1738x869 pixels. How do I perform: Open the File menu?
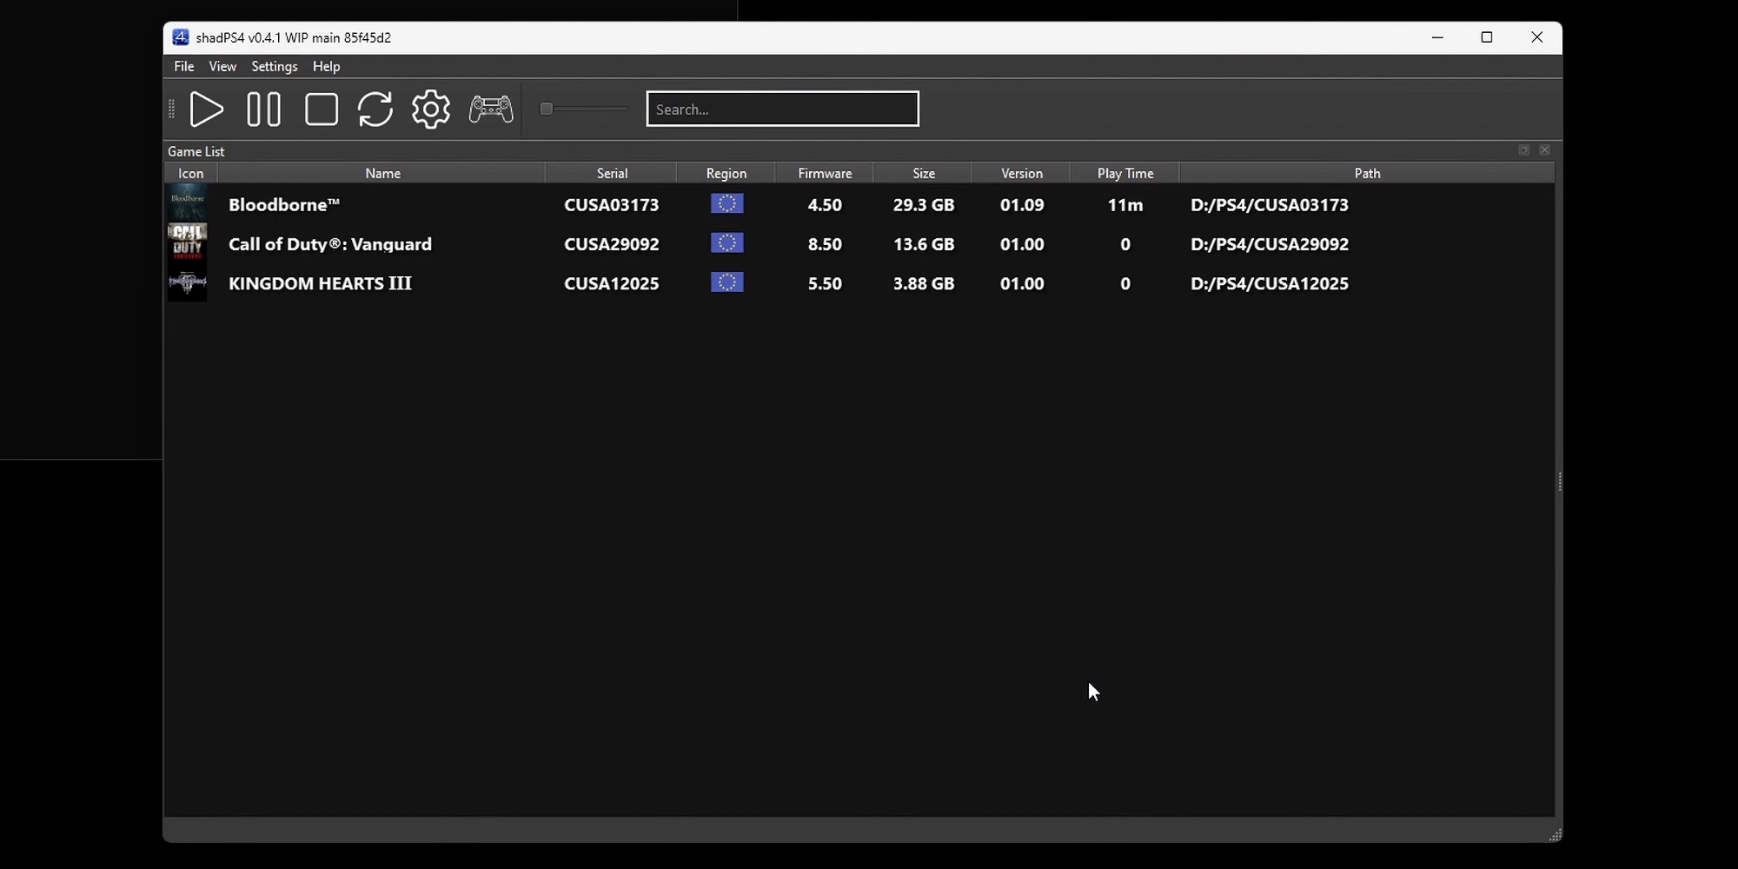point(183,66)
